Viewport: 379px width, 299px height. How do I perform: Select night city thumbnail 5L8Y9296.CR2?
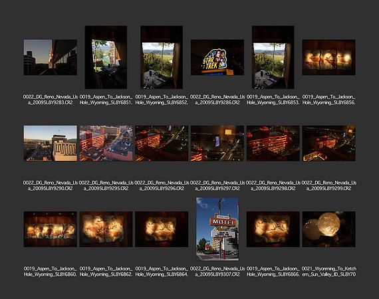click(x=162, y=144)
